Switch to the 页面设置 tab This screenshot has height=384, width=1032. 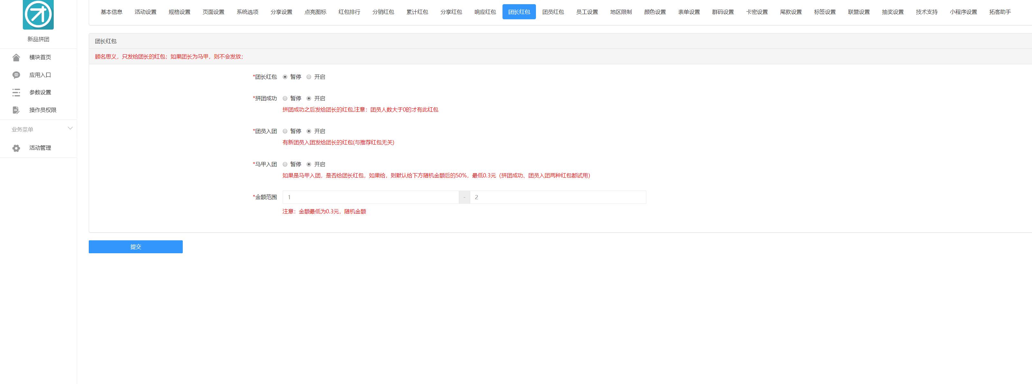pos(214,12)
